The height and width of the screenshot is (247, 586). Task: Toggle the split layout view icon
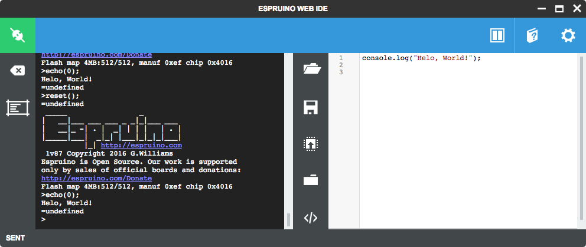(x=497, y=35)
